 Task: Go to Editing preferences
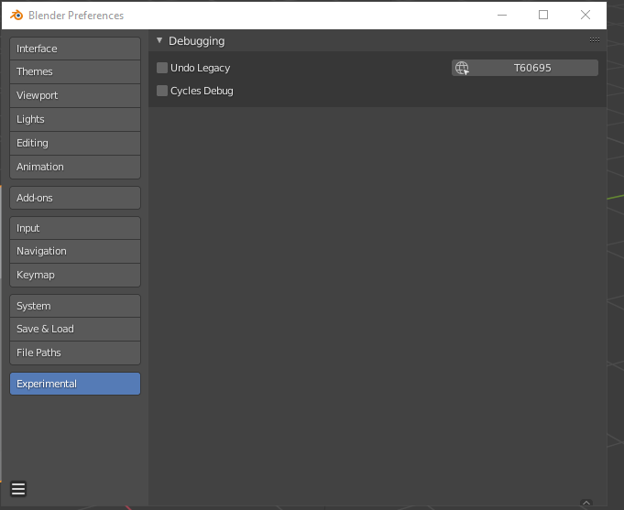pyautogui.click(x=75, y=143)
